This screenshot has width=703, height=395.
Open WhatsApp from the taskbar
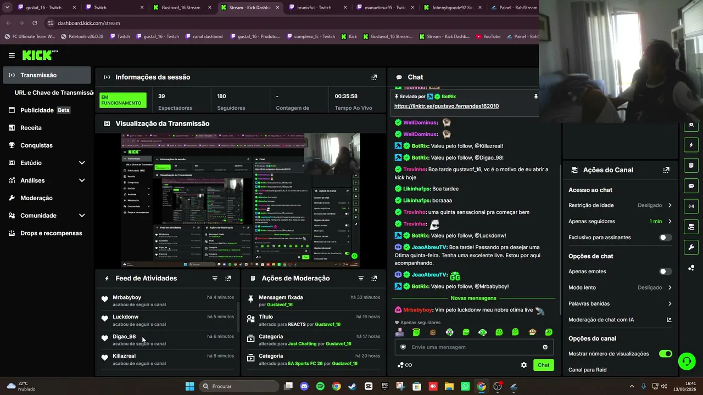(465, 386)
